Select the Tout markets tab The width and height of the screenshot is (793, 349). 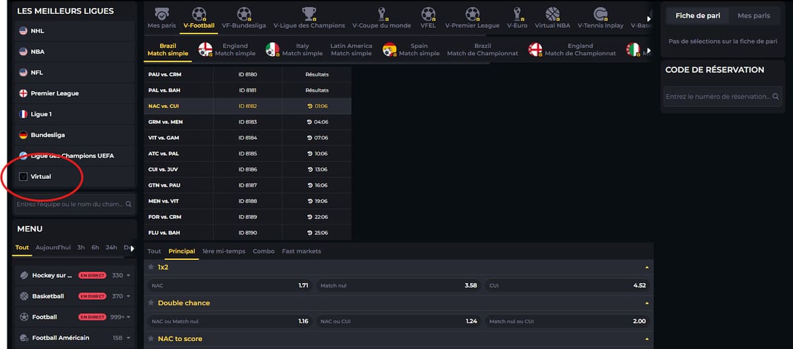(154, 251)
